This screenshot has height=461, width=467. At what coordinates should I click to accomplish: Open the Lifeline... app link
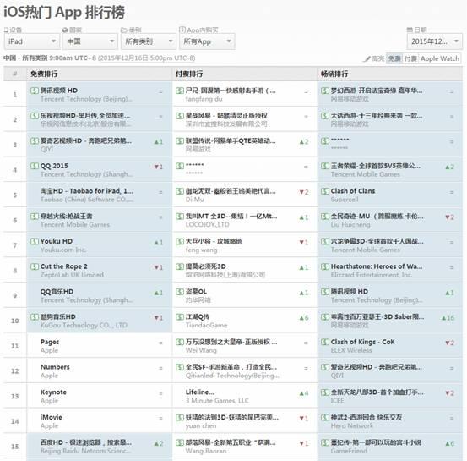coord(199,392)
